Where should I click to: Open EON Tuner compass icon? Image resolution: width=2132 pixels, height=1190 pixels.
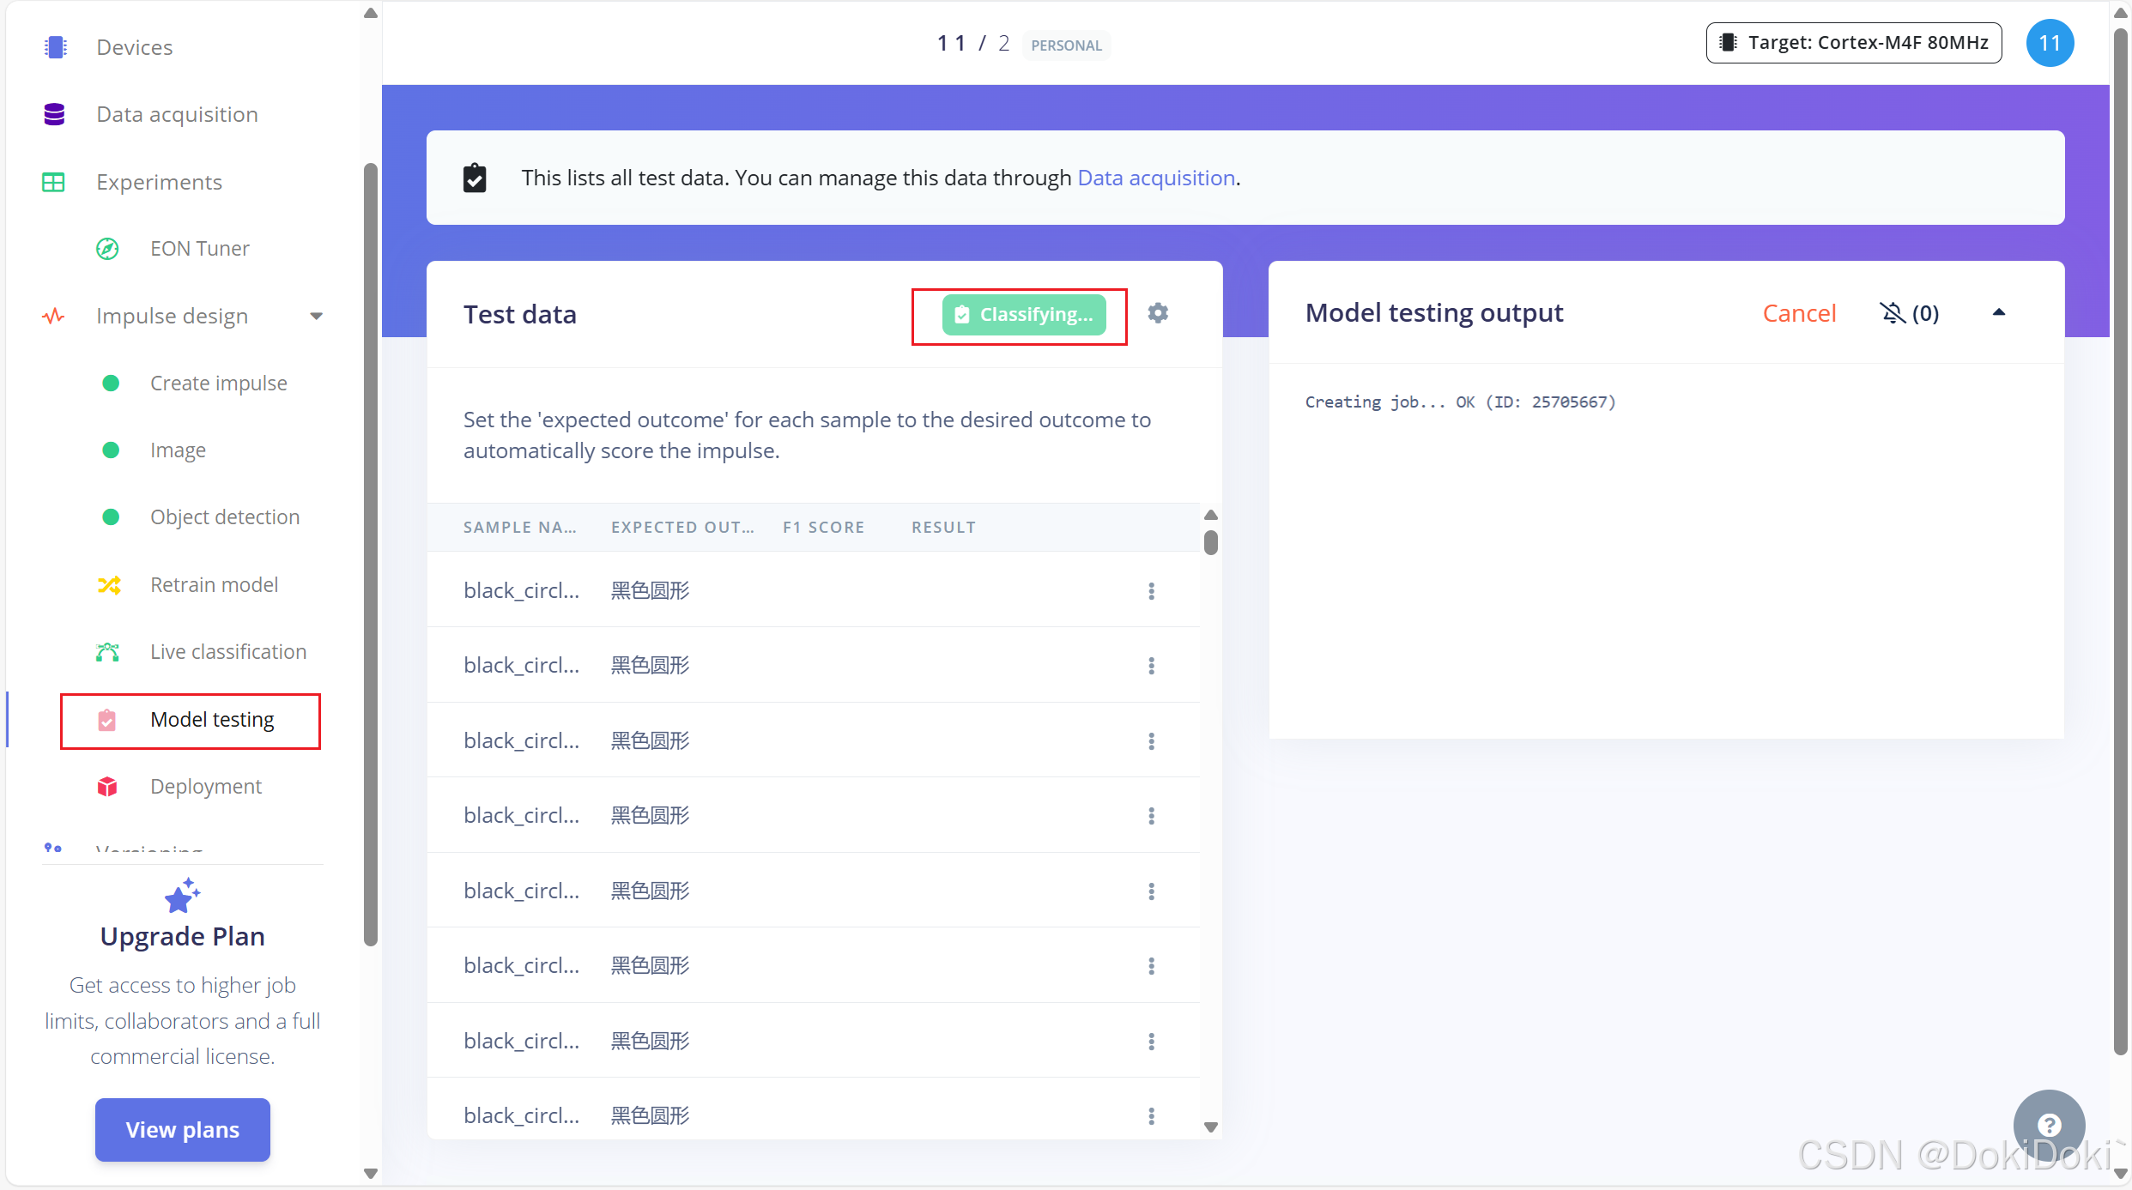coord(107,249)
